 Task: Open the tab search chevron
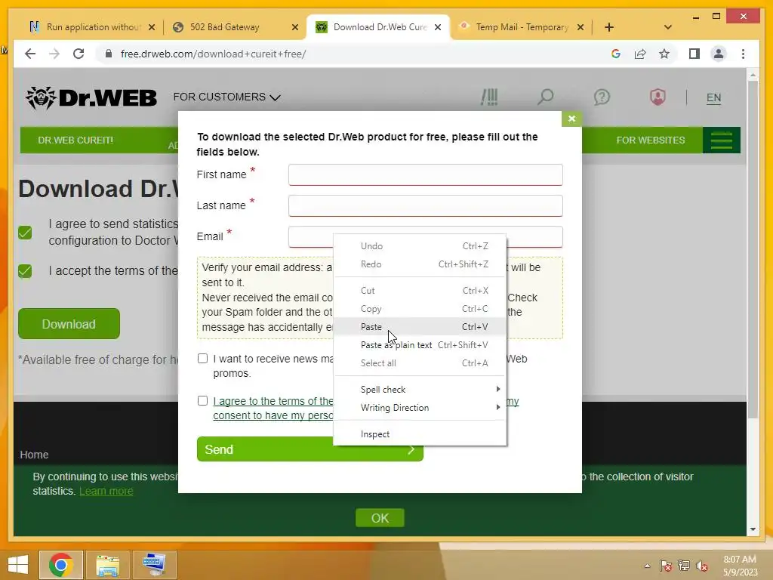667,27
